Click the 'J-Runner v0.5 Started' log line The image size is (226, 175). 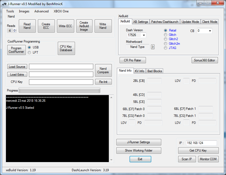(20, 108)
